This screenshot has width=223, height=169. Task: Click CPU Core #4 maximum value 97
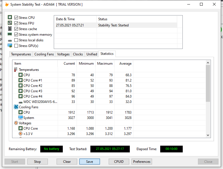111,96
